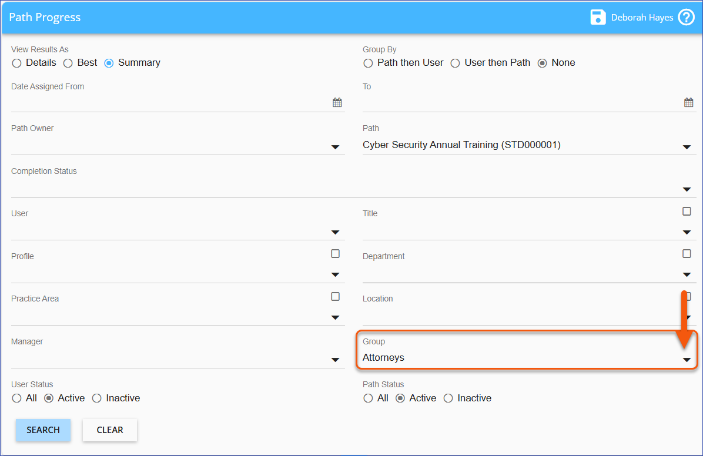Group results by Path then User
703x456 pixels.
(x=368, y=63)
